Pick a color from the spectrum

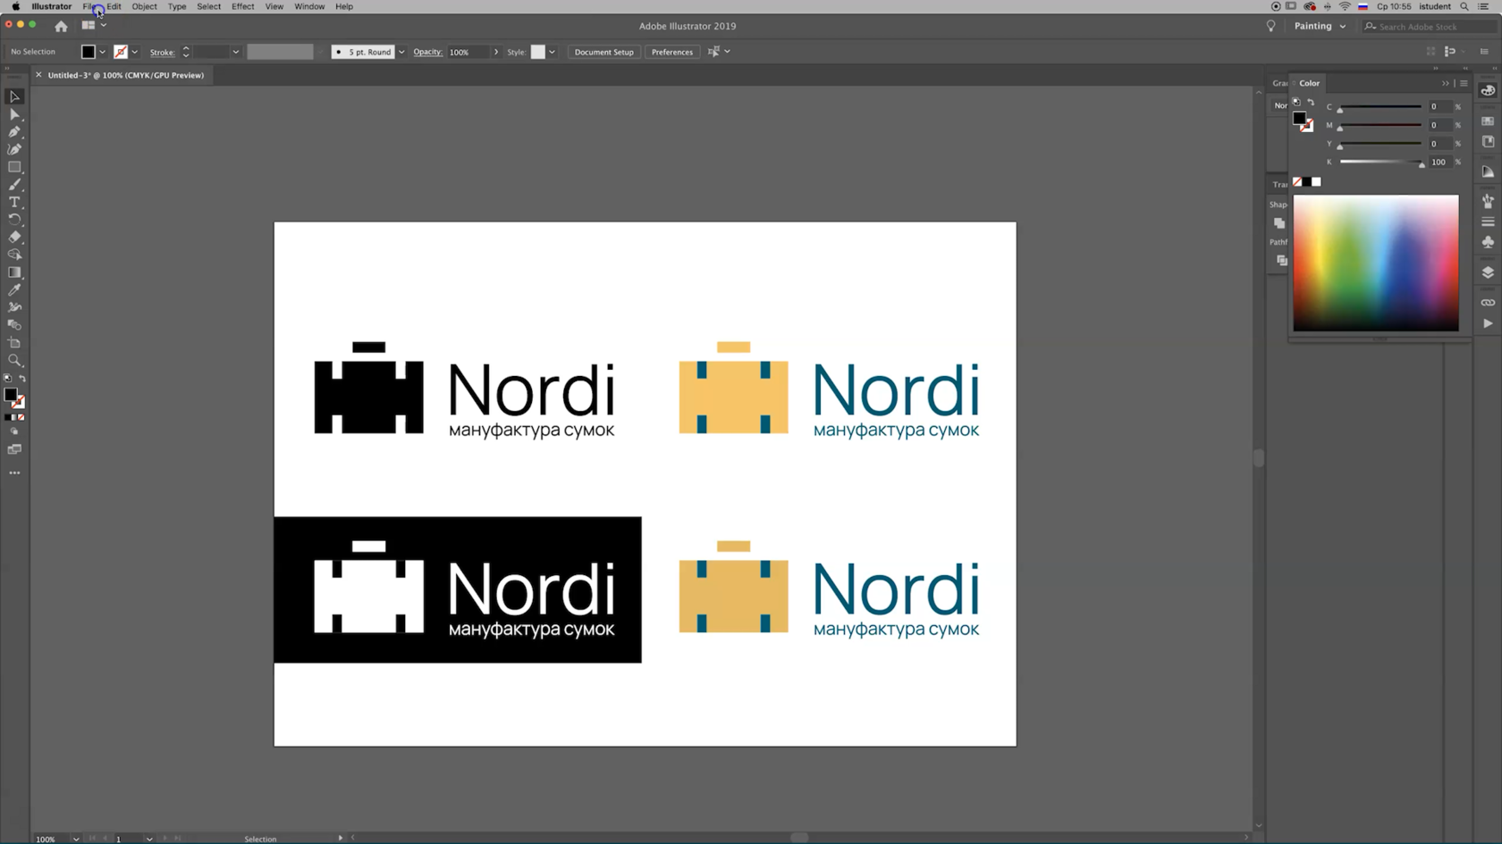1376,263
